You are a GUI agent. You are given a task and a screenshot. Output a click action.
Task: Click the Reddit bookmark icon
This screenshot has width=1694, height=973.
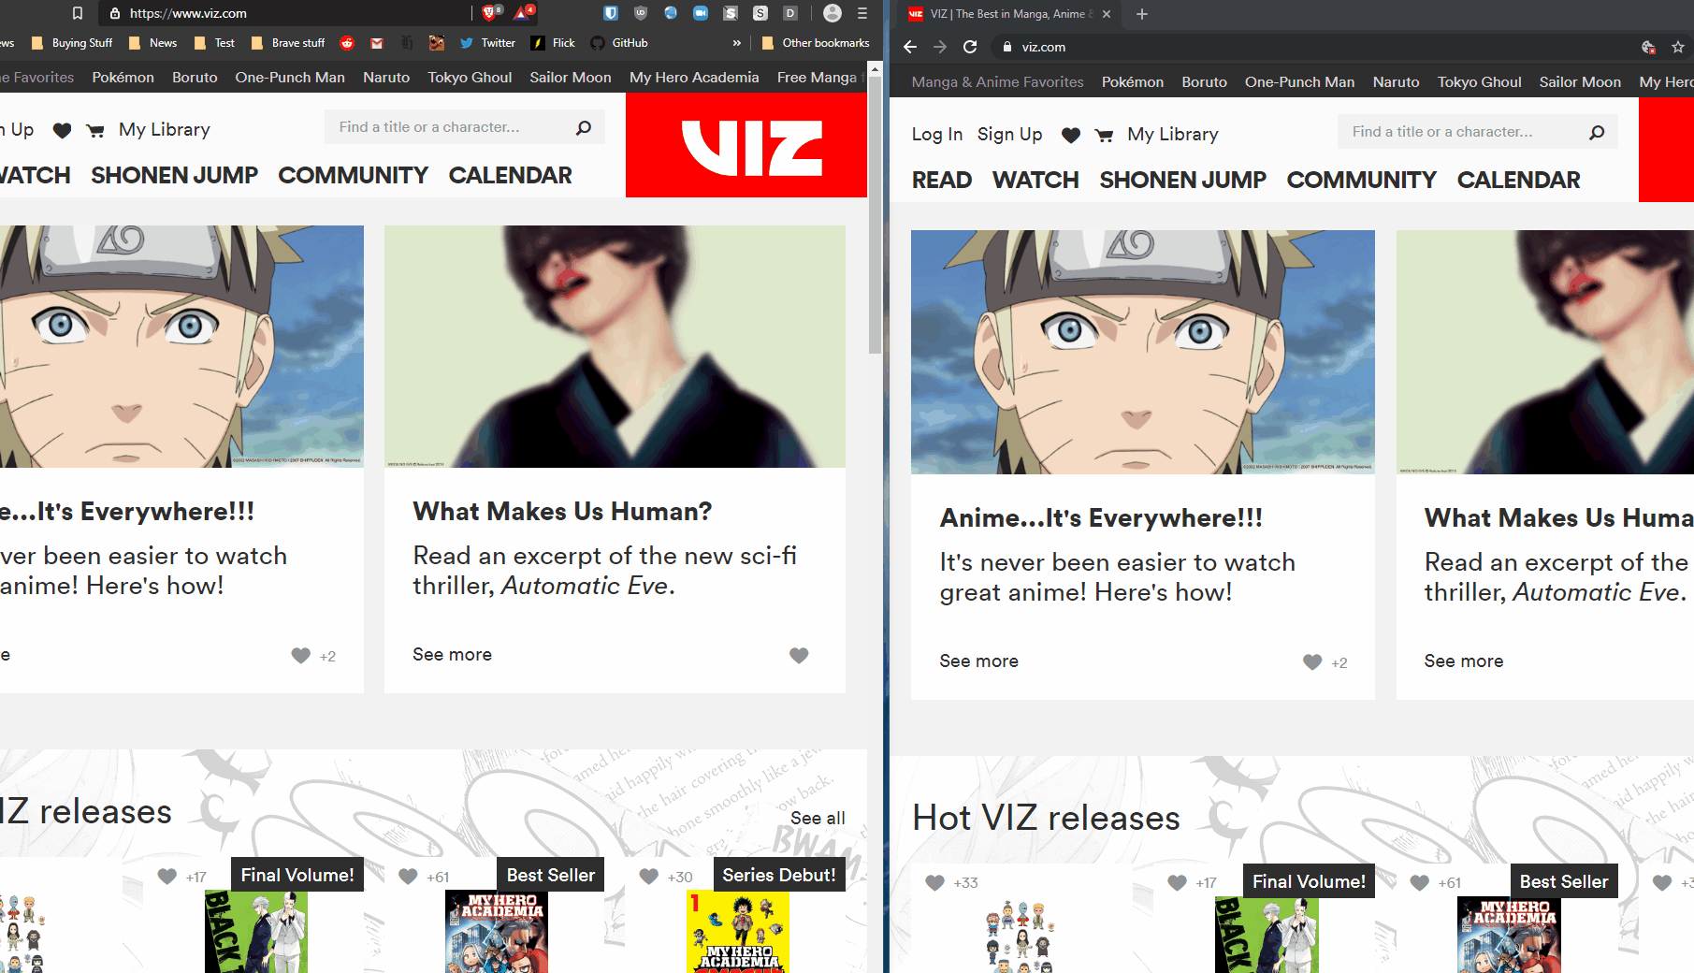pos(347,43)
